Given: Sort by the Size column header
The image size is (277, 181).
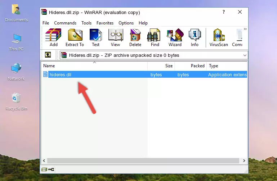Looking at the screenshot, I should coord(161,66).
